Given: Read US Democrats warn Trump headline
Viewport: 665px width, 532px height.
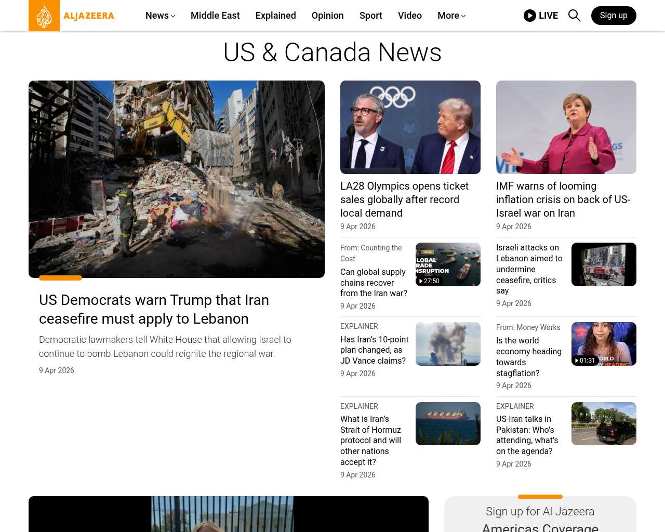Looking at the screenshot, I should tap(154, 309).
